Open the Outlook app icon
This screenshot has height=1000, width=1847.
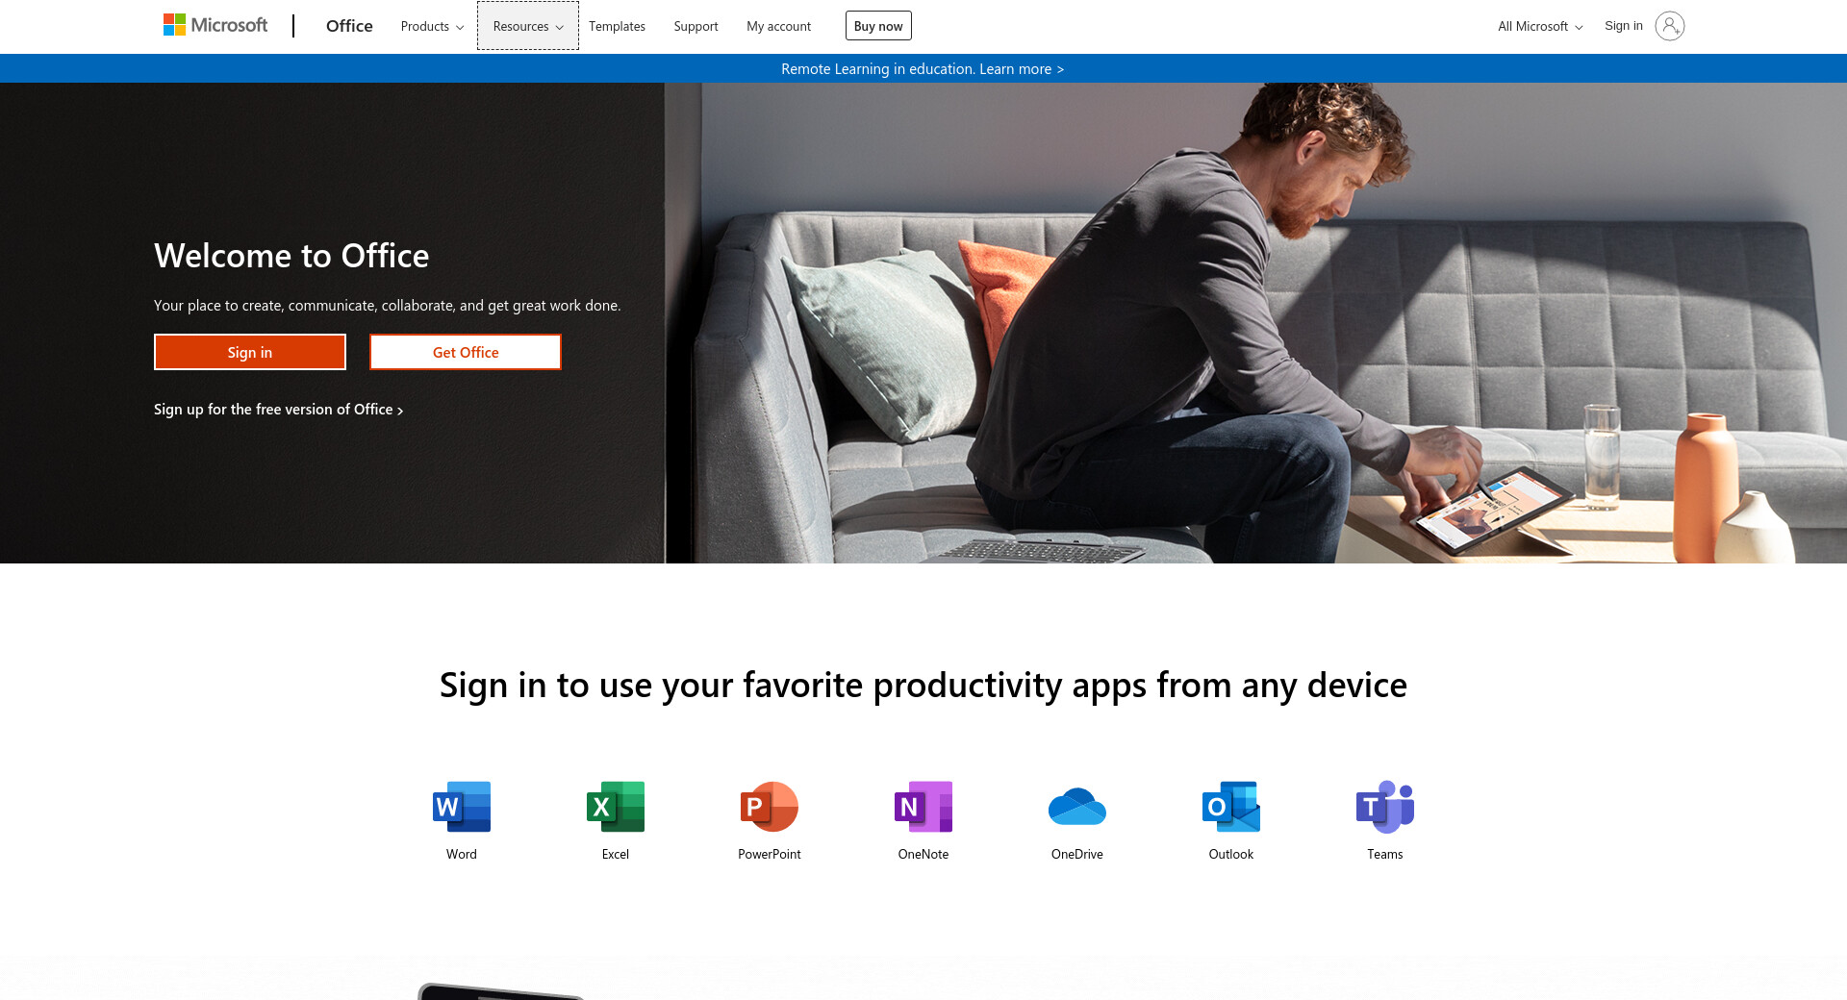[x=1231, y=807]
